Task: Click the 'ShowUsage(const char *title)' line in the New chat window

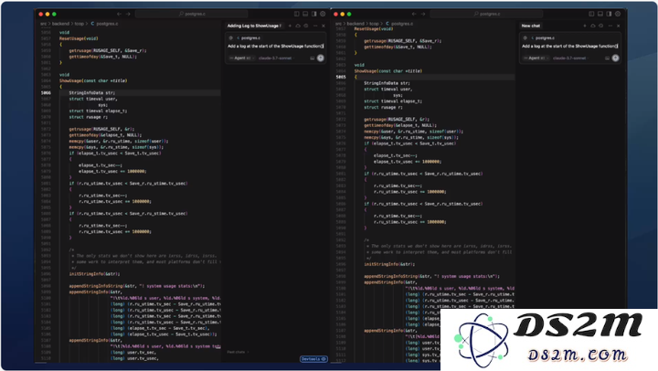Action: [x=388, y=71]
